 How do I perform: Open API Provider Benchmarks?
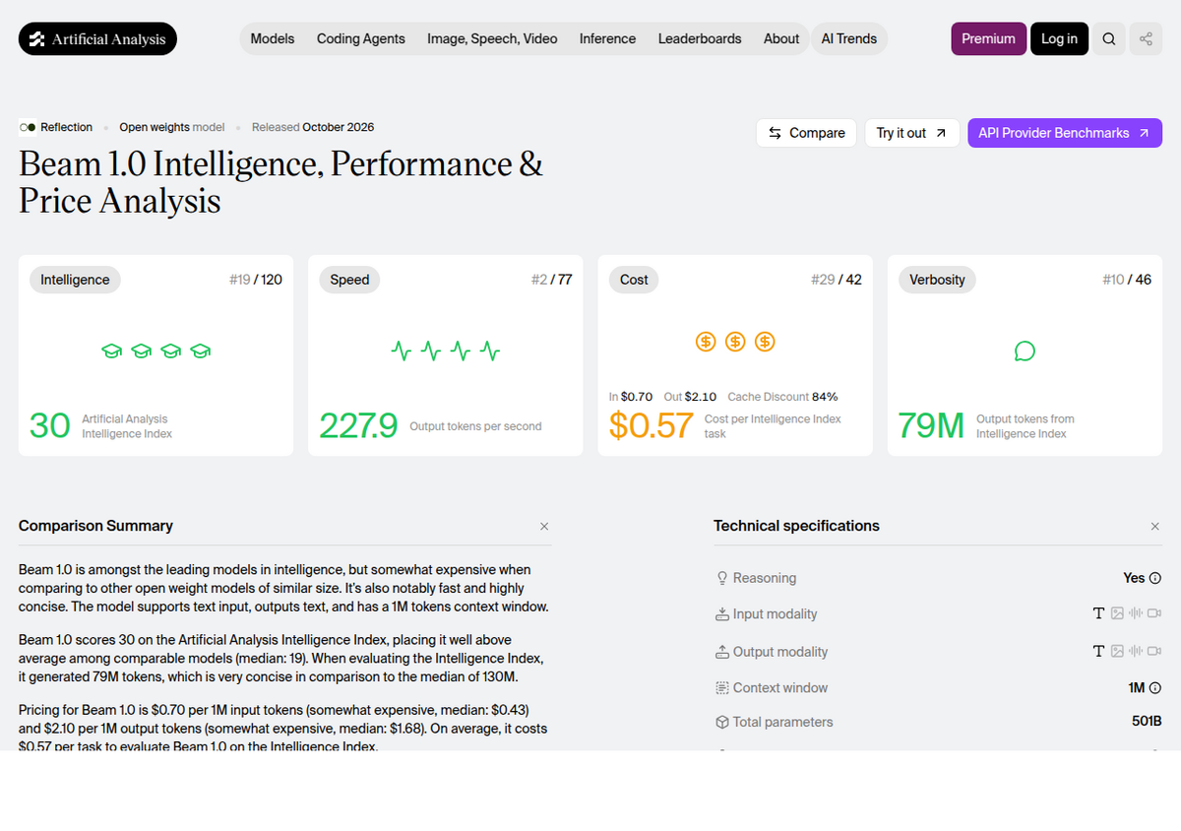point(1065,133)
